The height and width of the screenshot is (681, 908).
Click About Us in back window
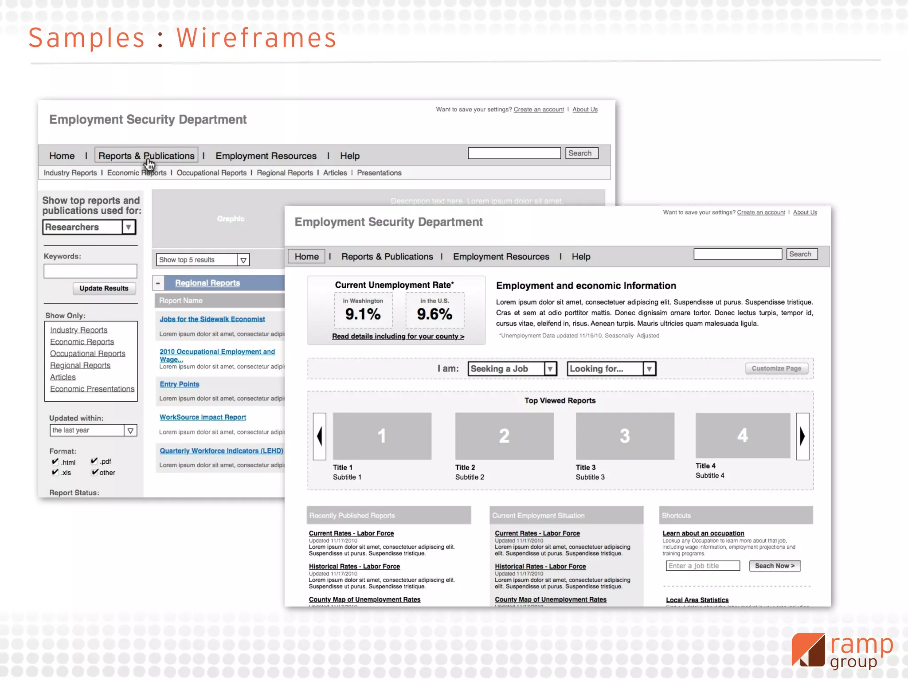coord(585,110)
